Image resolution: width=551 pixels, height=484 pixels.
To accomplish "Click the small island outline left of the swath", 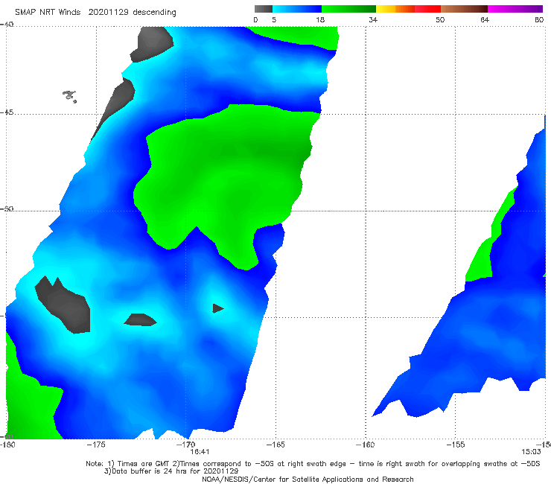I will pos(69,96).
